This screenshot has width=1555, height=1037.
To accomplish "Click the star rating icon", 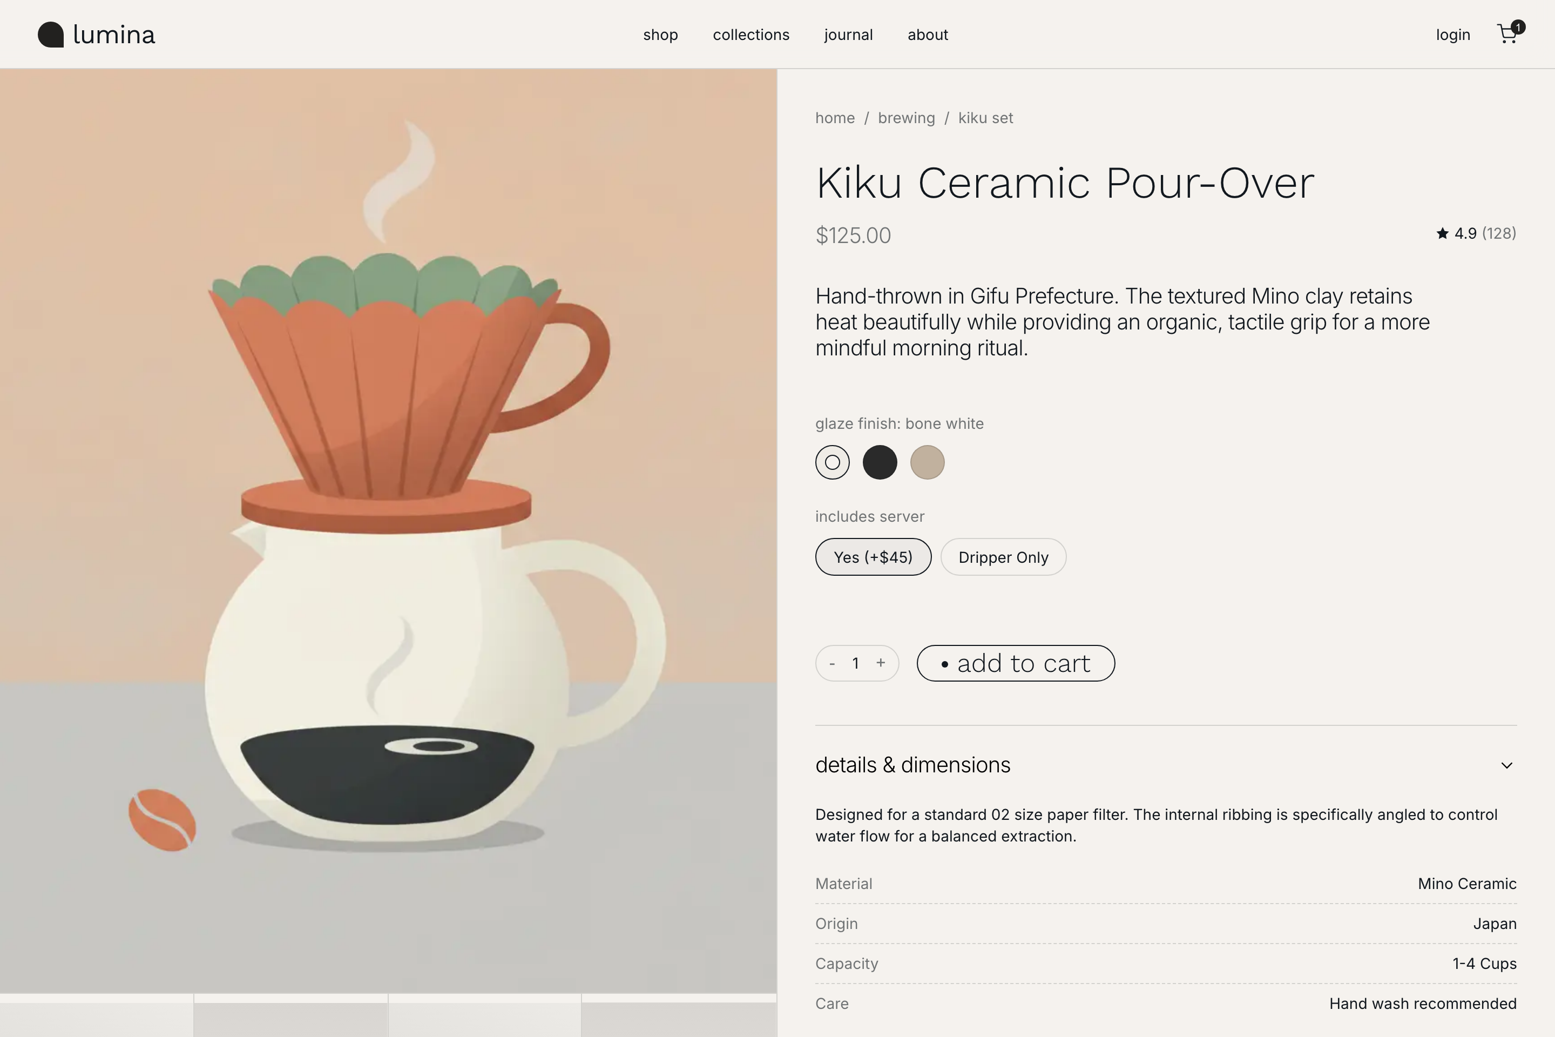I will click(1443, 233).
